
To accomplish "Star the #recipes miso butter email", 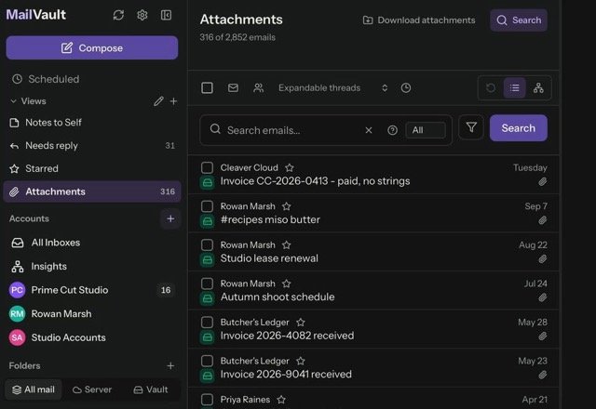I will pyautogui.click(x=286, y=206).
